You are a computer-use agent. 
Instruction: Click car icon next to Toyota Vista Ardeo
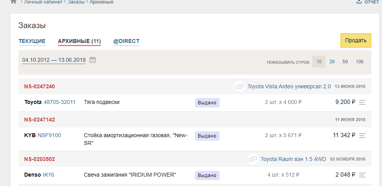pos(240,86)
